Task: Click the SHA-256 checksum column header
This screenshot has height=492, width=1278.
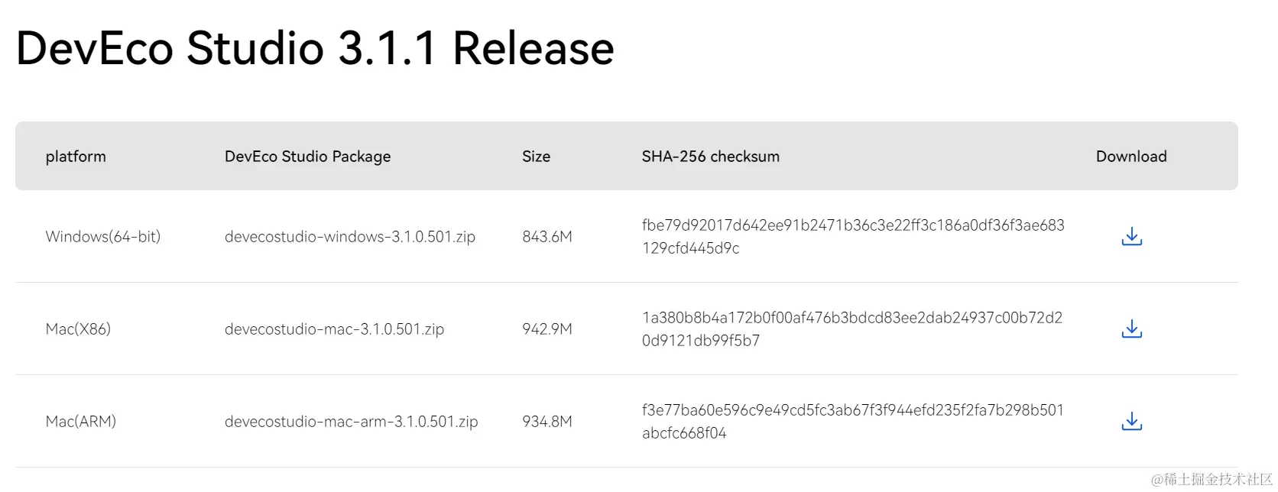Action: pos(710,157)
